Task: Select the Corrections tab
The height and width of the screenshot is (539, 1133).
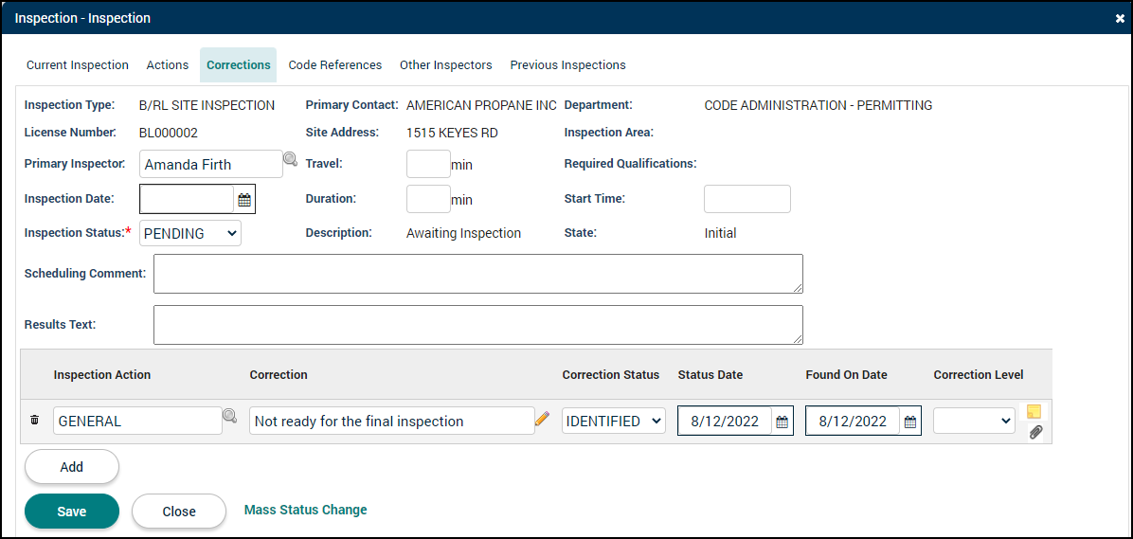Action: [239, 65]
